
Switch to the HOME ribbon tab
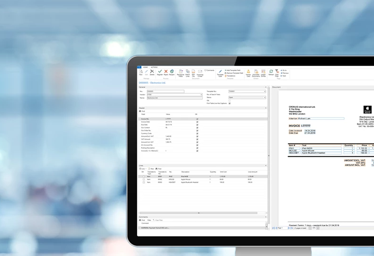click(x=145, y=67)
